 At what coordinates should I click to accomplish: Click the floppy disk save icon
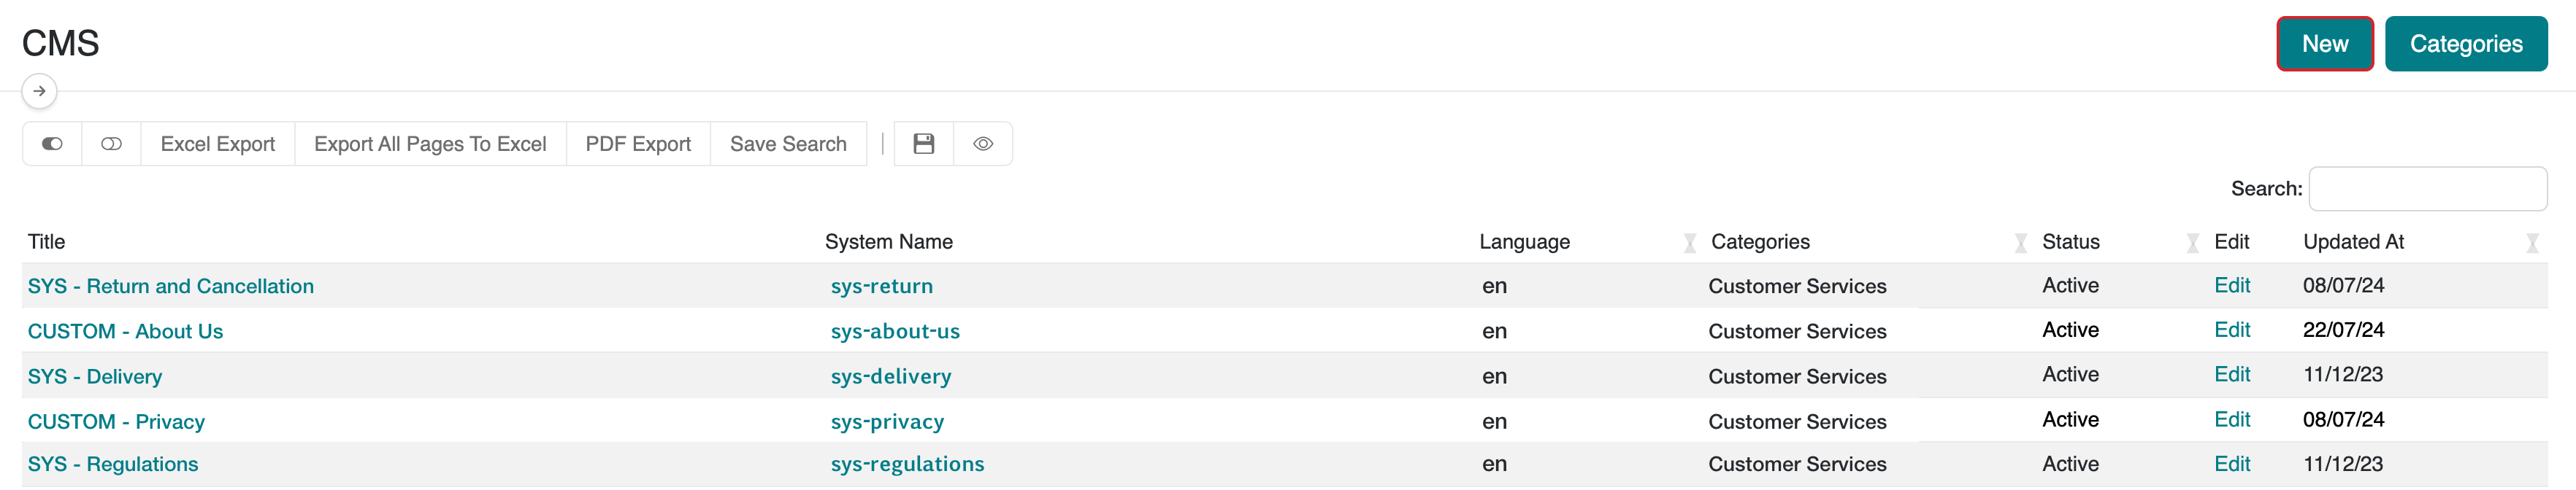923,144
